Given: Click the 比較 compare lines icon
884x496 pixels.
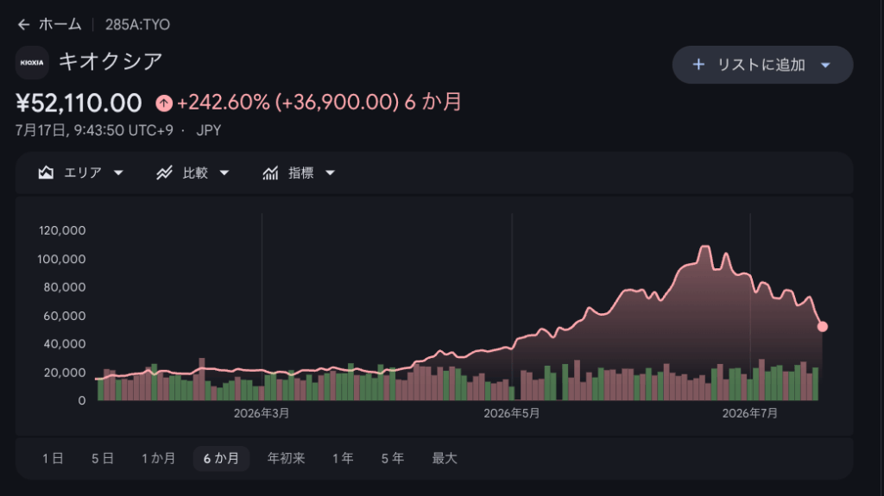Looking at the screenshot, I should pyautogui.click(x=164, y=173).
